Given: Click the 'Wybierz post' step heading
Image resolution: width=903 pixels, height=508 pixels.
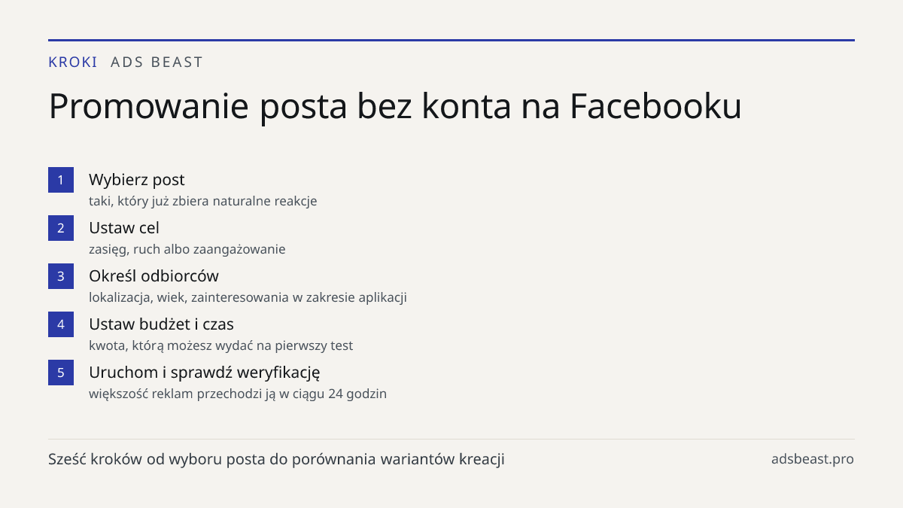Looking at the screenshot, I should (137, 180).
